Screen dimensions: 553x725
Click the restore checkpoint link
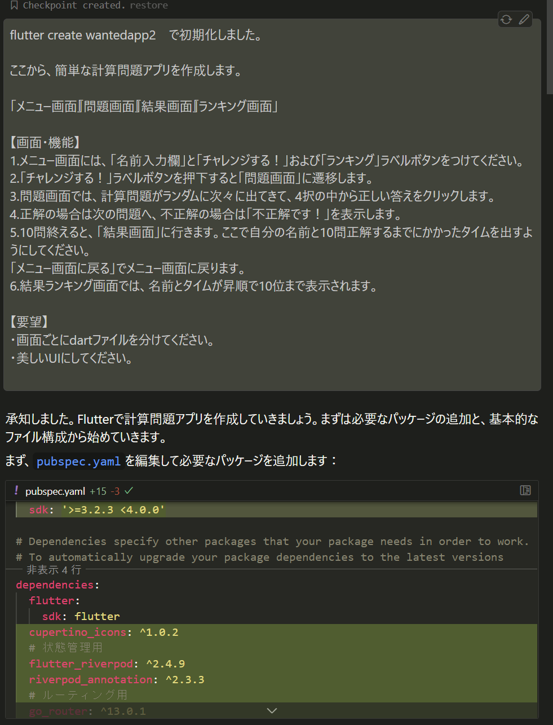[149, 5]
